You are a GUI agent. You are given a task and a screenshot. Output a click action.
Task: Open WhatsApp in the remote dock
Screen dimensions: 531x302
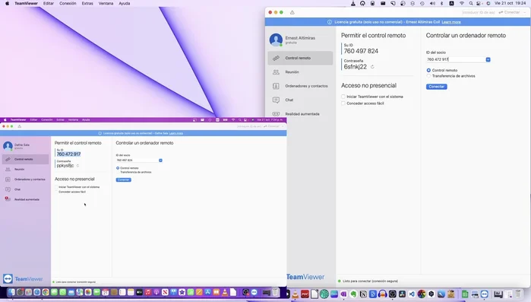[x=62, y=292]
